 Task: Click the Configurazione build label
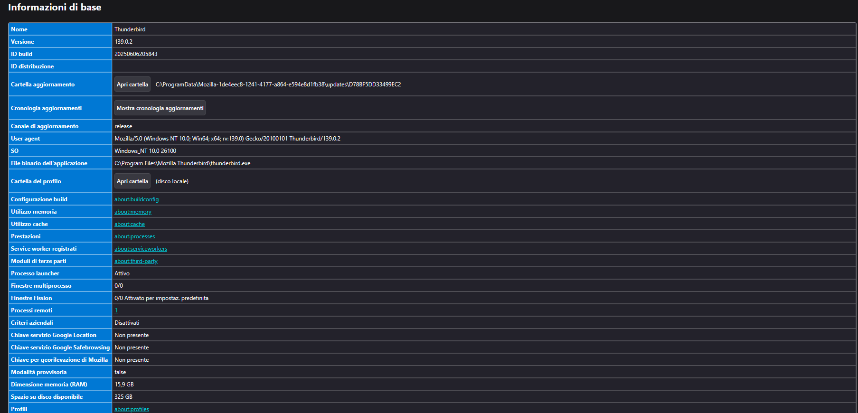pyautogui.click(x=39, y=199)
